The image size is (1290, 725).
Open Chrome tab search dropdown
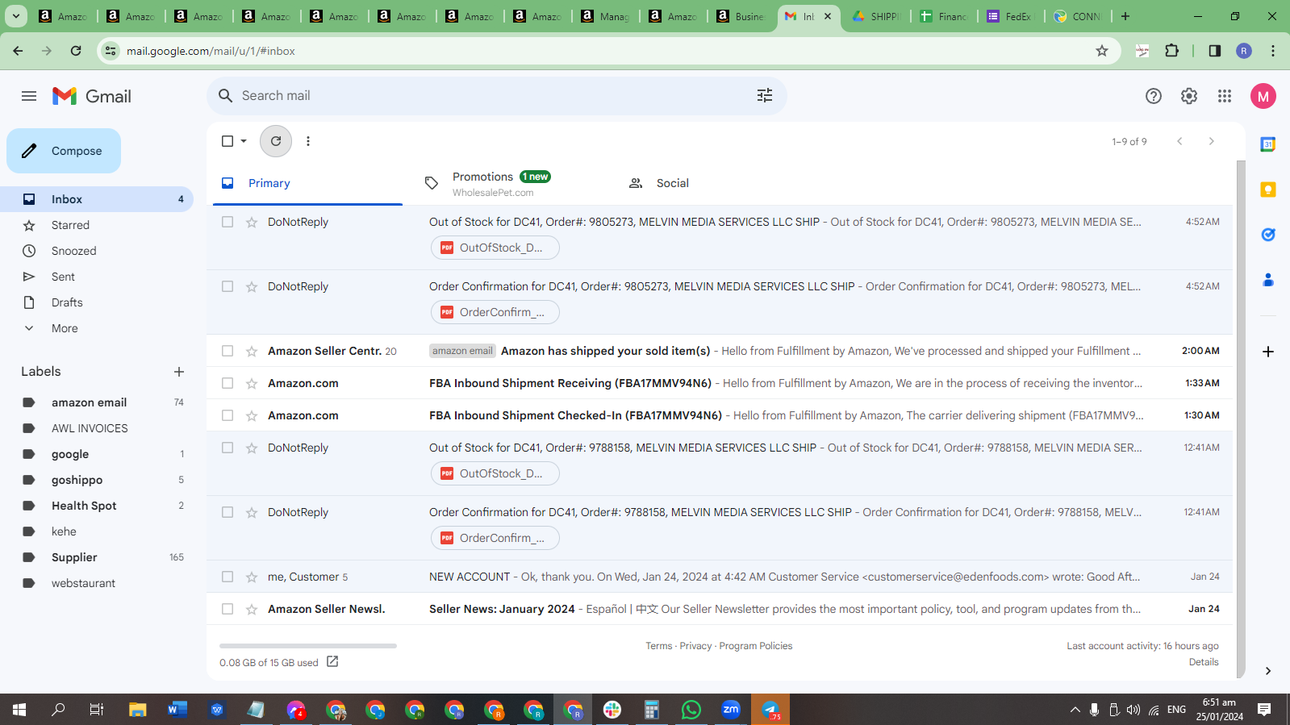tap(16, 16)
